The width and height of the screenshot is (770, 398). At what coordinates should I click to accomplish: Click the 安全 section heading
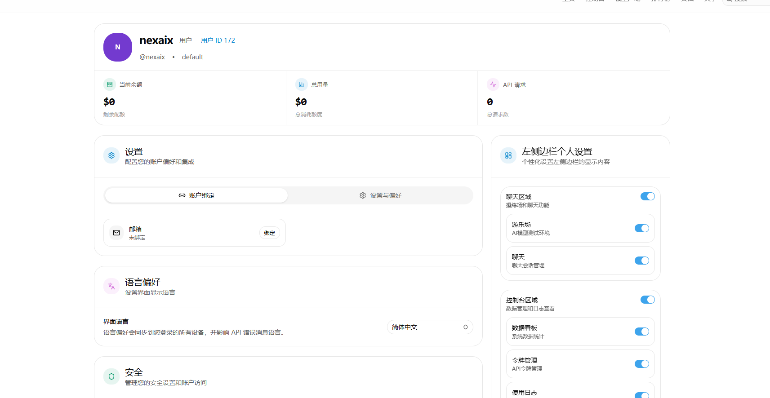(x=134, y=372)
